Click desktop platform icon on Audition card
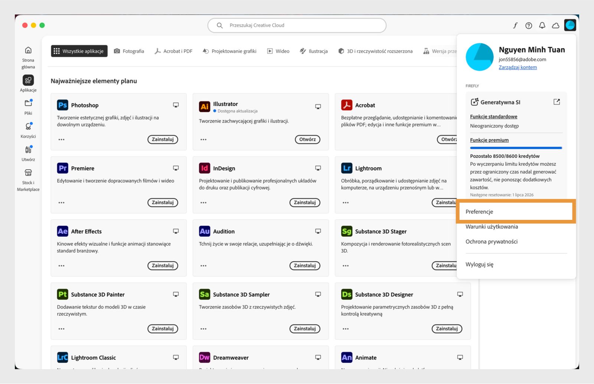The image size is (594, 384). click(x=318, y=231)
